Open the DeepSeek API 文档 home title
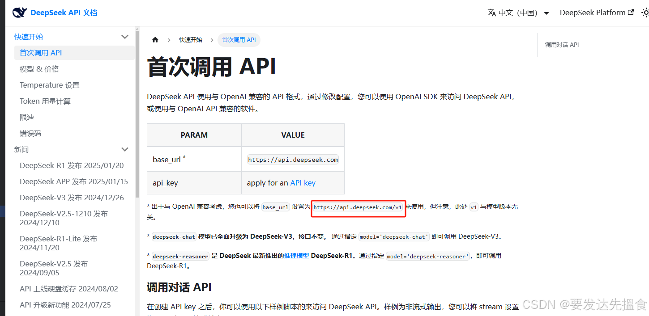 (x=64, y=13)
